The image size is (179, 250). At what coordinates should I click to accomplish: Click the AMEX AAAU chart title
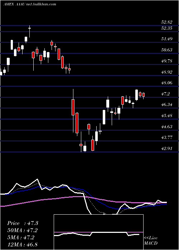(x=30, y=4)
